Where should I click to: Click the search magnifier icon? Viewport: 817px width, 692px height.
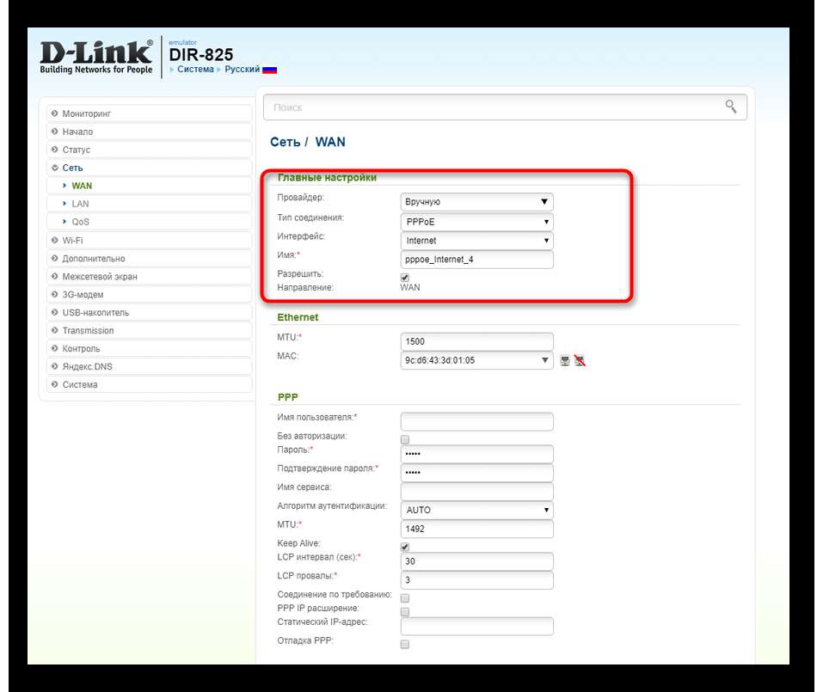730,107
